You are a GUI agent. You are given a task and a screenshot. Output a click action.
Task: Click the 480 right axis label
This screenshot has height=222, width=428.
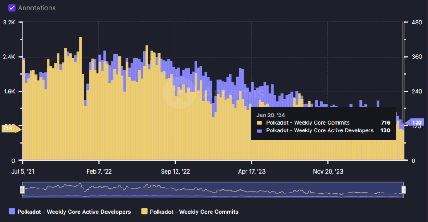click(417, 22)
